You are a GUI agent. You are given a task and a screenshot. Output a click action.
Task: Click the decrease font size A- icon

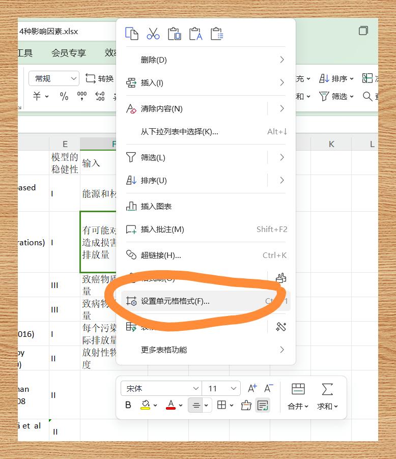(x=268, y=388)
